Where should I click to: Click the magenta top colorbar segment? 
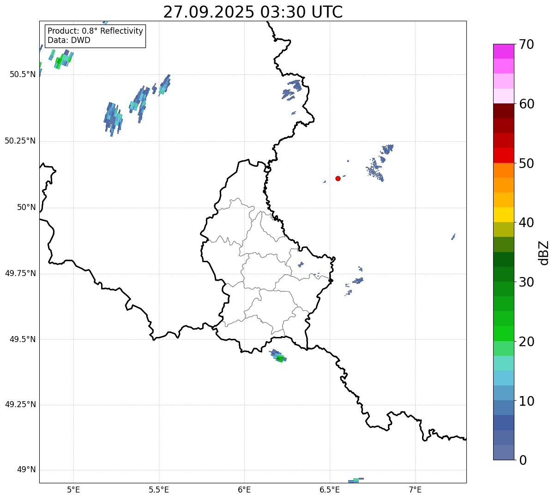(x=504, y=51)
